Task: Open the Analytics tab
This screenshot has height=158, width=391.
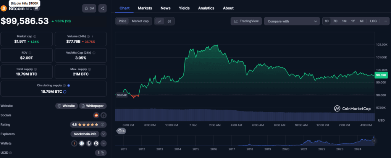Action: (206, 8)
